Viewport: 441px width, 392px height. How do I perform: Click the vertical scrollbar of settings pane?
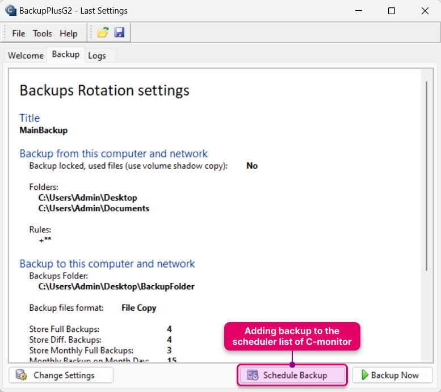(x=427, y=176)
